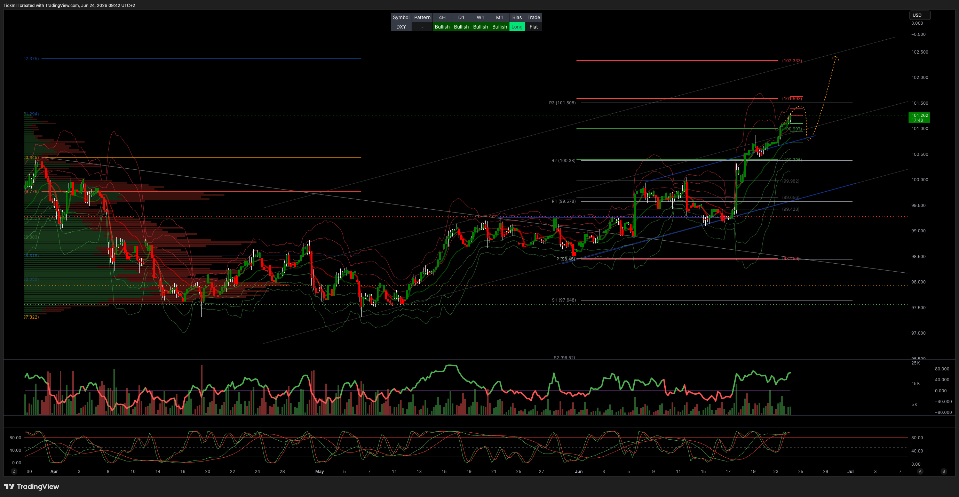This screenshot has height=497, width=959.
Task: Click the (100.396) level label
Action: click(792, 160)
